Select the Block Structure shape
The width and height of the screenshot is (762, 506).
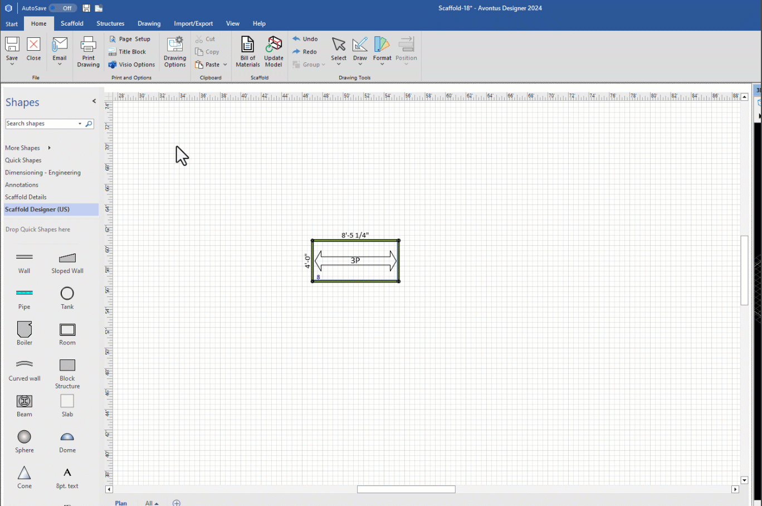(67, 368)
